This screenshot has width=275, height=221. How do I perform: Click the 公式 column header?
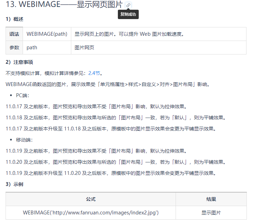tap(91, 199)
